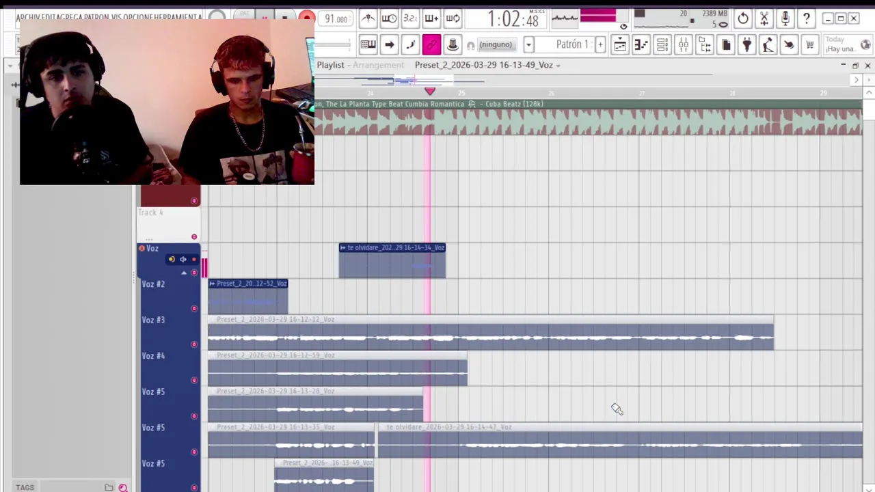Open the Playlist view icon
875x492 pixels.
pos(620,45)
